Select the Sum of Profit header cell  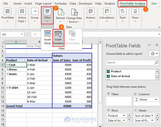click(82, 60)
